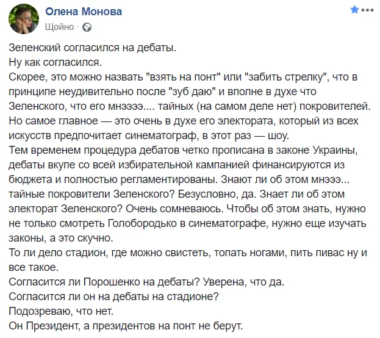This screenshot has height=338, width=380.
Task: Open the post's 'Щойно' timestamp link
Action: point(59,27)
